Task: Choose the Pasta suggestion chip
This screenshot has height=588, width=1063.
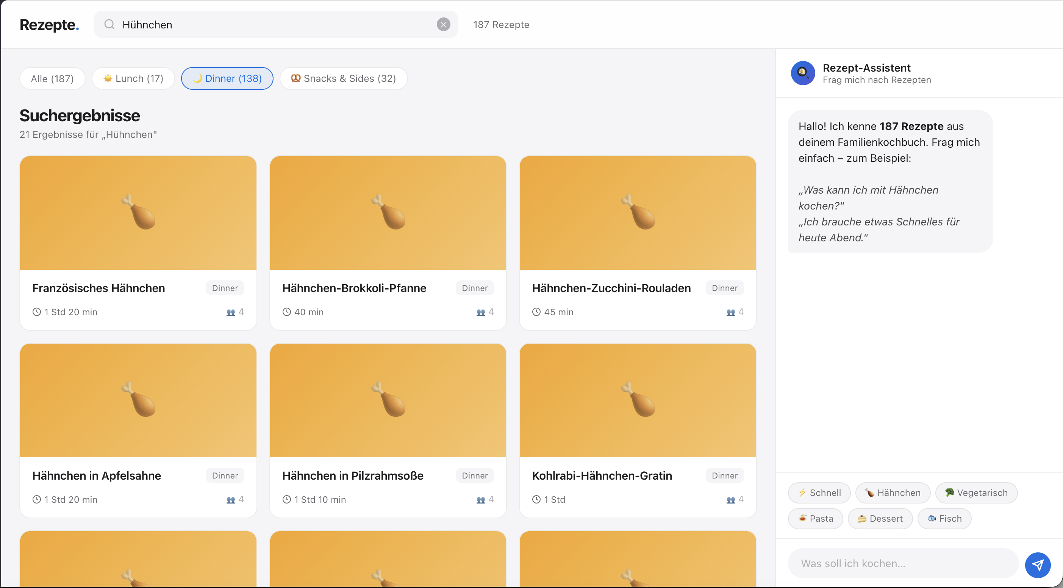Action: click(815, 519)
